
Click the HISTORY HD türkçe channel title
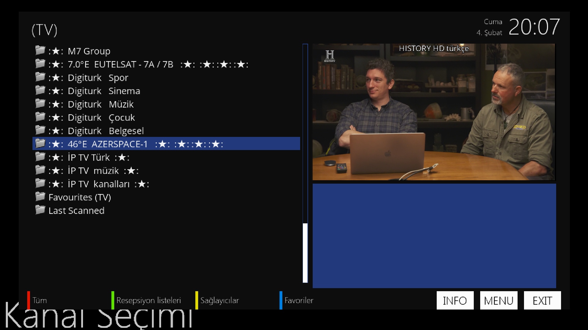434,49
